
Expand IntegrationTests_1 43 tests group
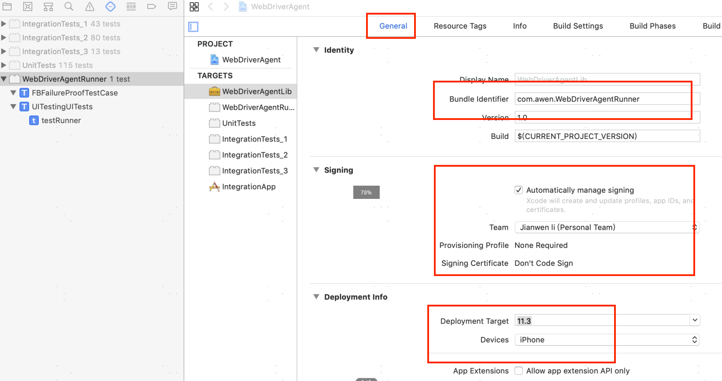click(x=4, y=24)
